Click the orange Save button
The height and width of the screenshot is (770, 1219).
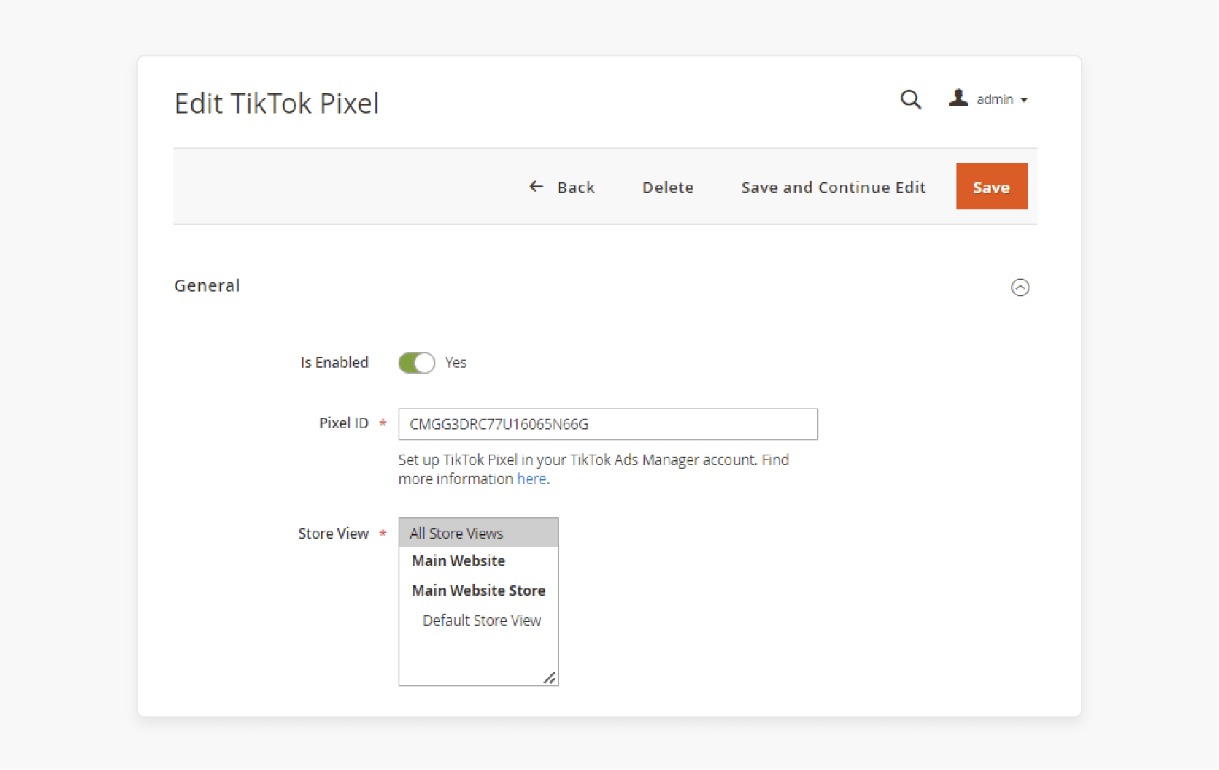pos(992,186)
